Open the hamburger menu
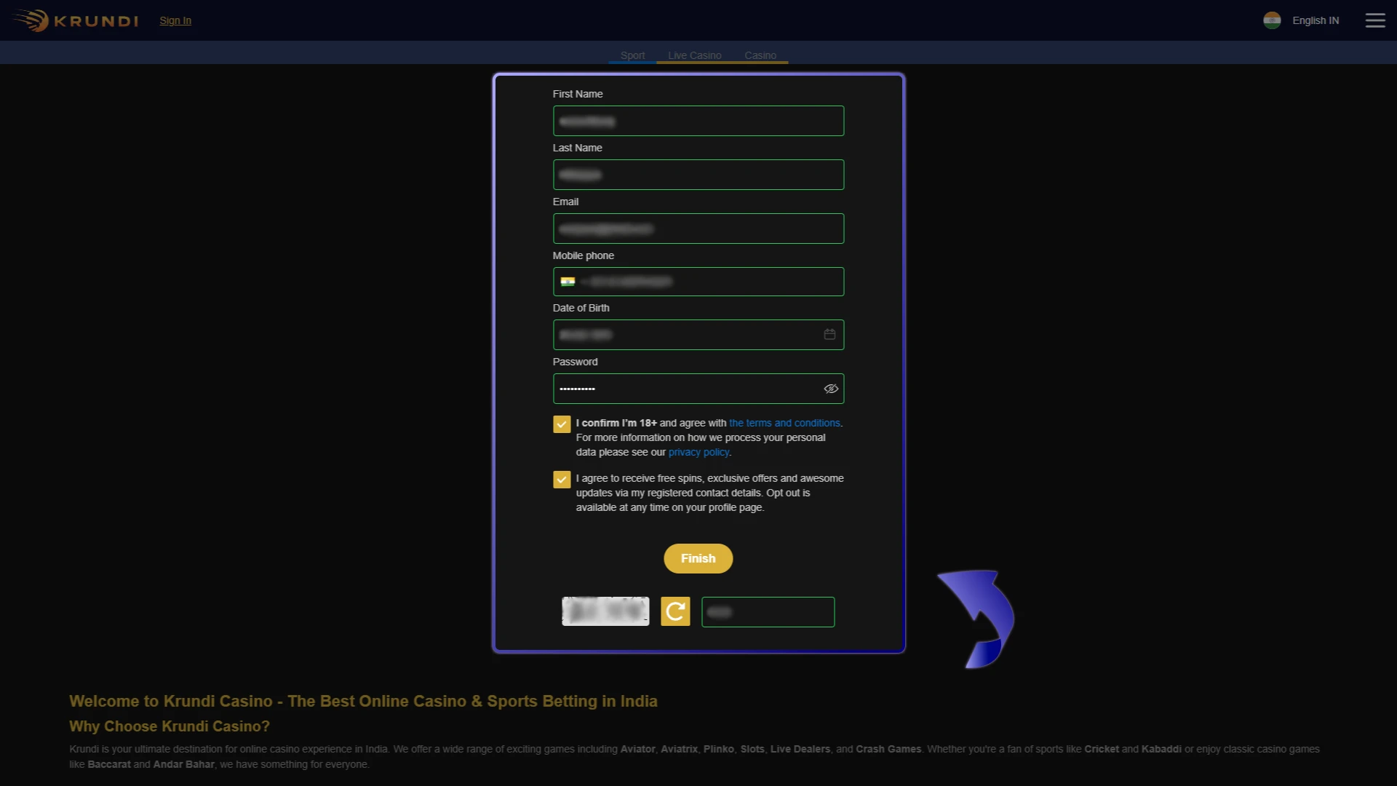The height and width of the screenshot is (786, 1397). [1375, 20]
